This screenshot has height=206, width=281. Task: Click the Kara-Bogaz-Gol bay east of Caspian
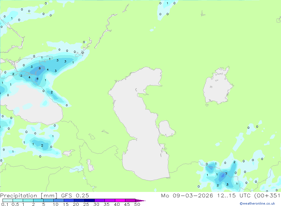point(167,129)
